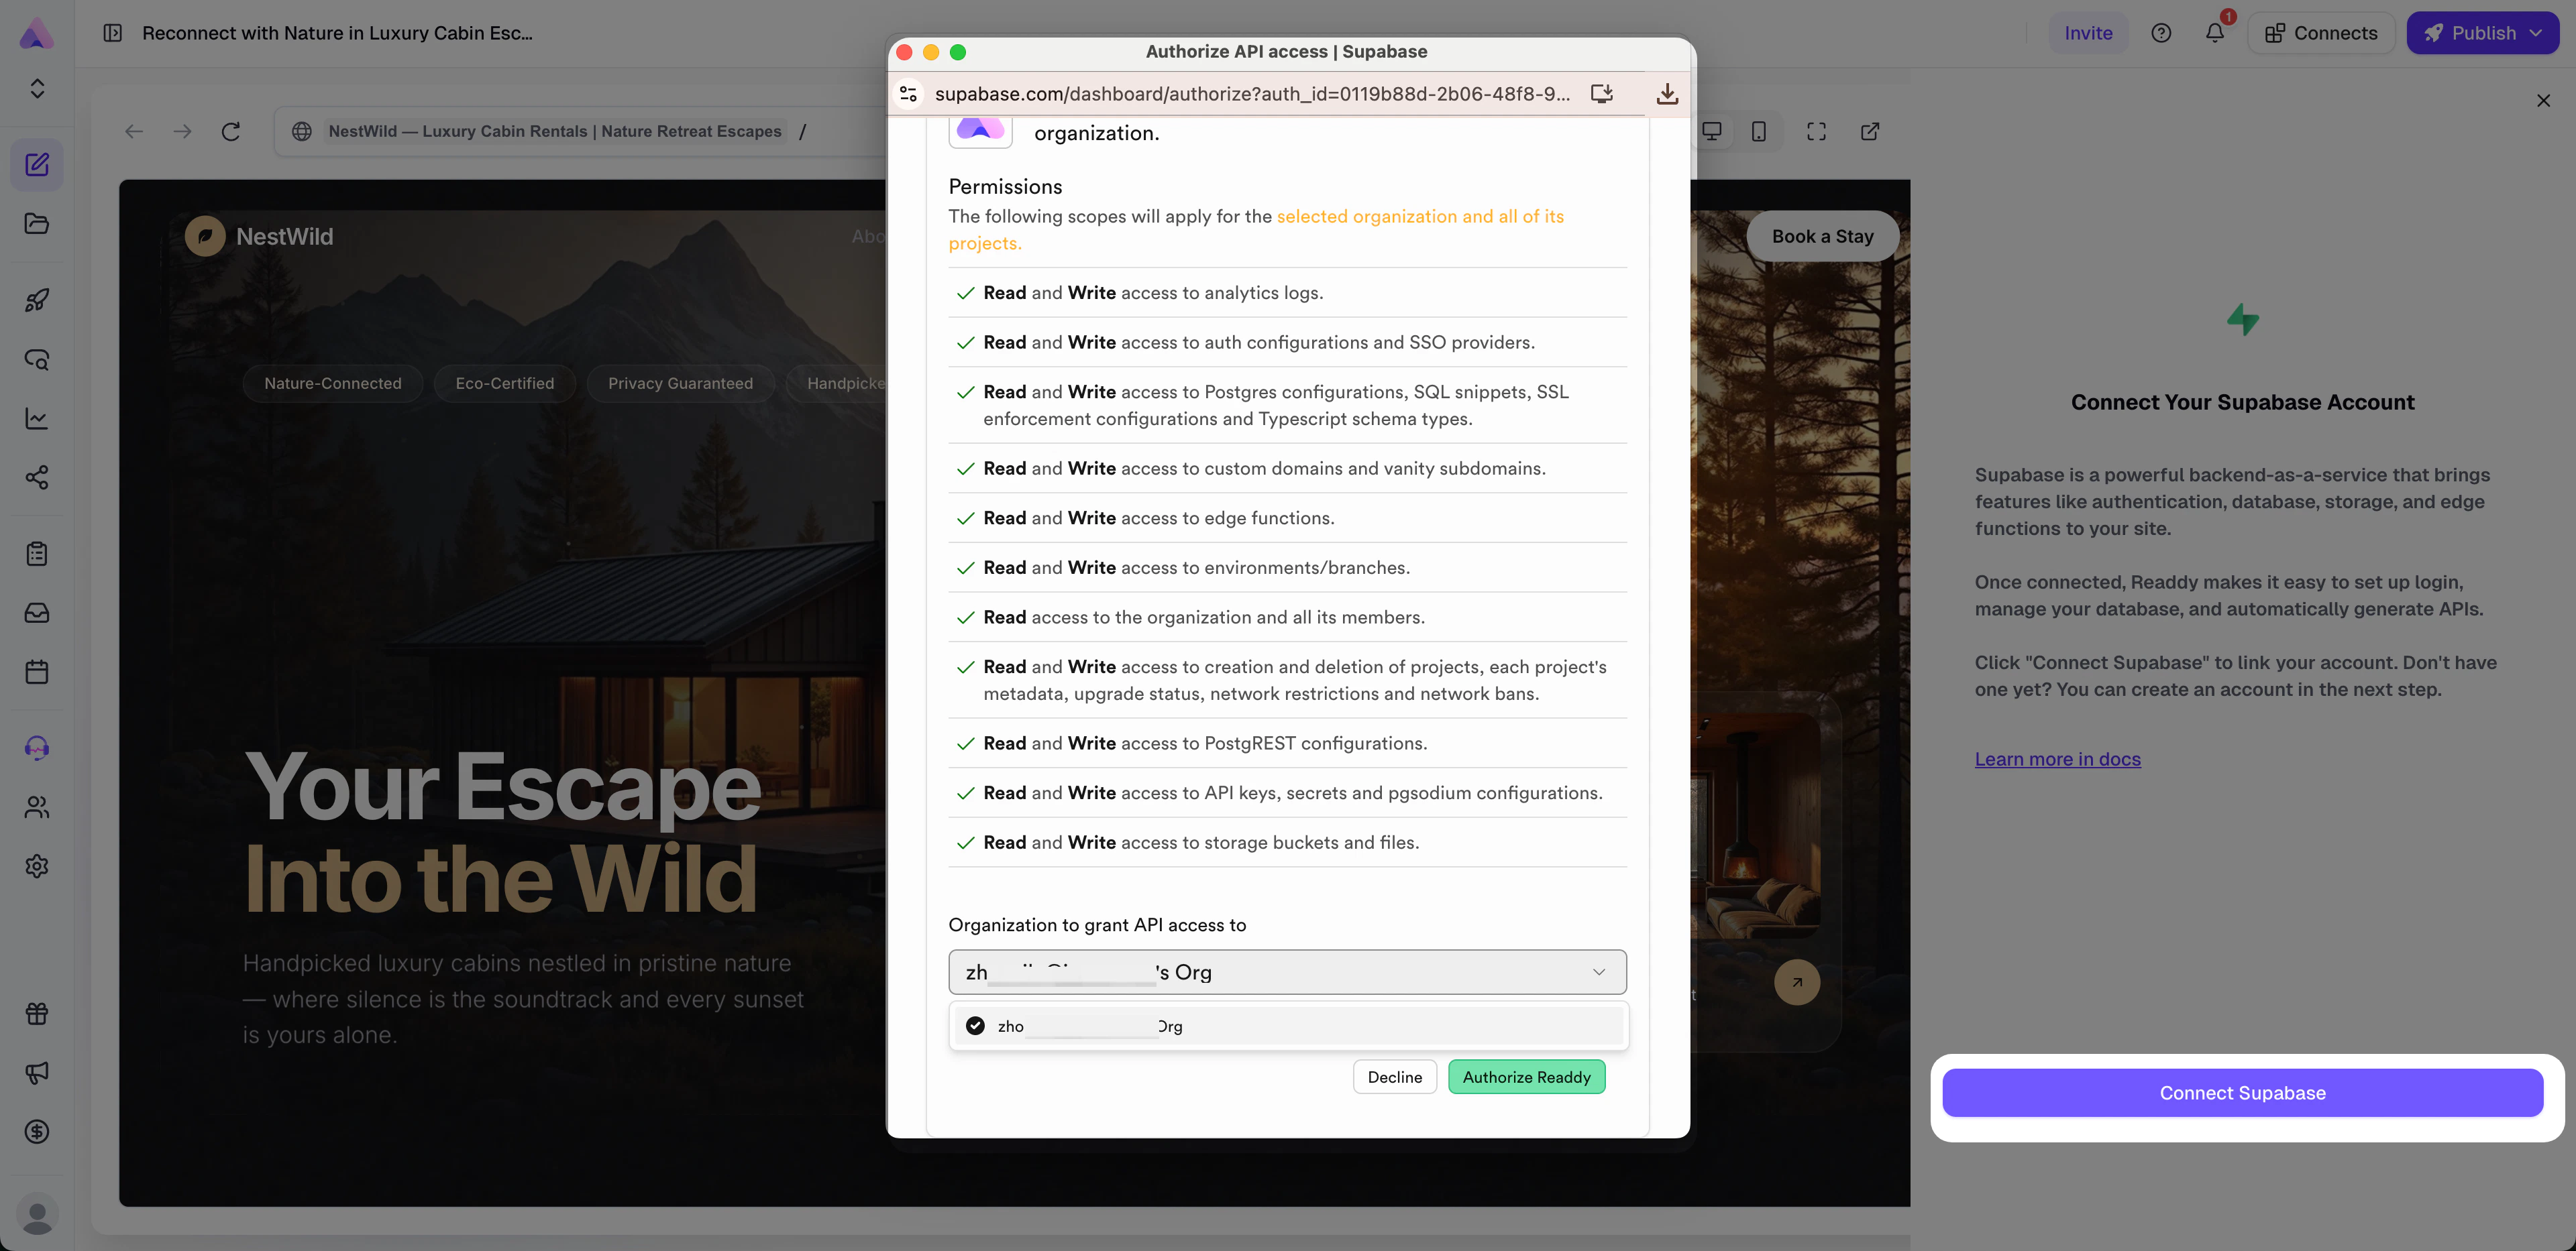This screenshot has height=1251, width=2576.
Task: Open the analytics chart icon in sidebar
Action: point(37,418)
